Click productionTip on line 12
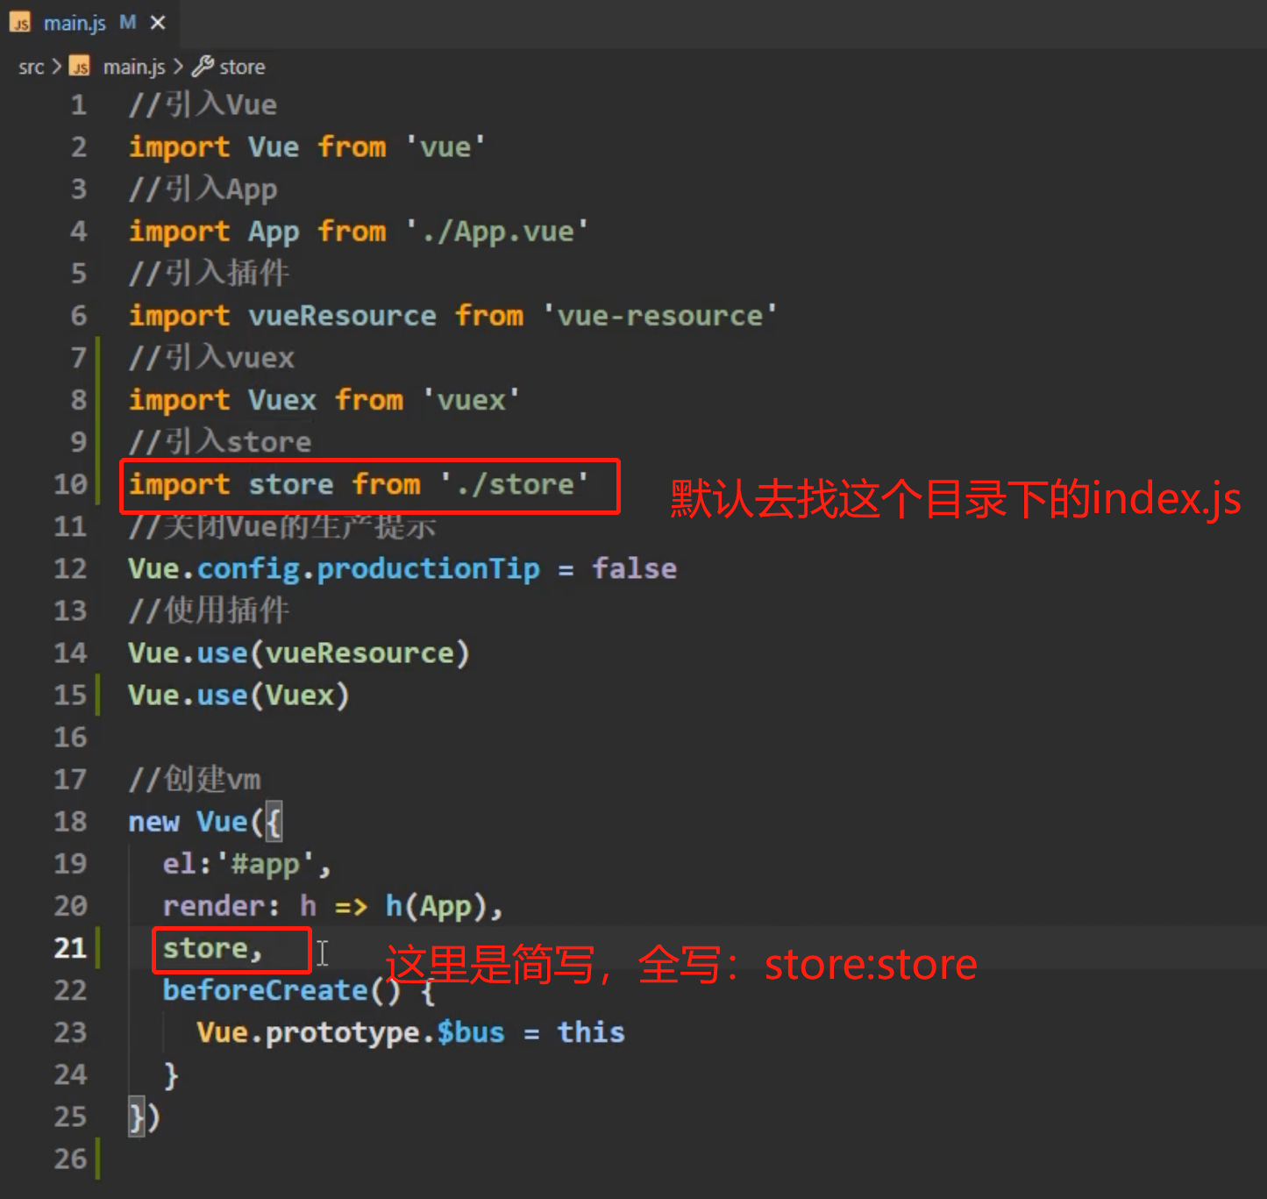Screen dimensions: 1267x1199 [428, 569]
